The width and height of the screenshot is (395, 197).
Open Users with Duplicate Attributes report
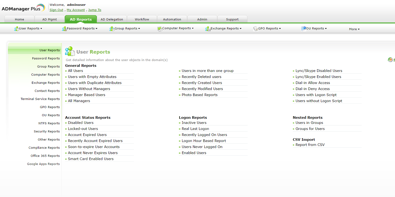pyautogui.click(x=95, y=83)
